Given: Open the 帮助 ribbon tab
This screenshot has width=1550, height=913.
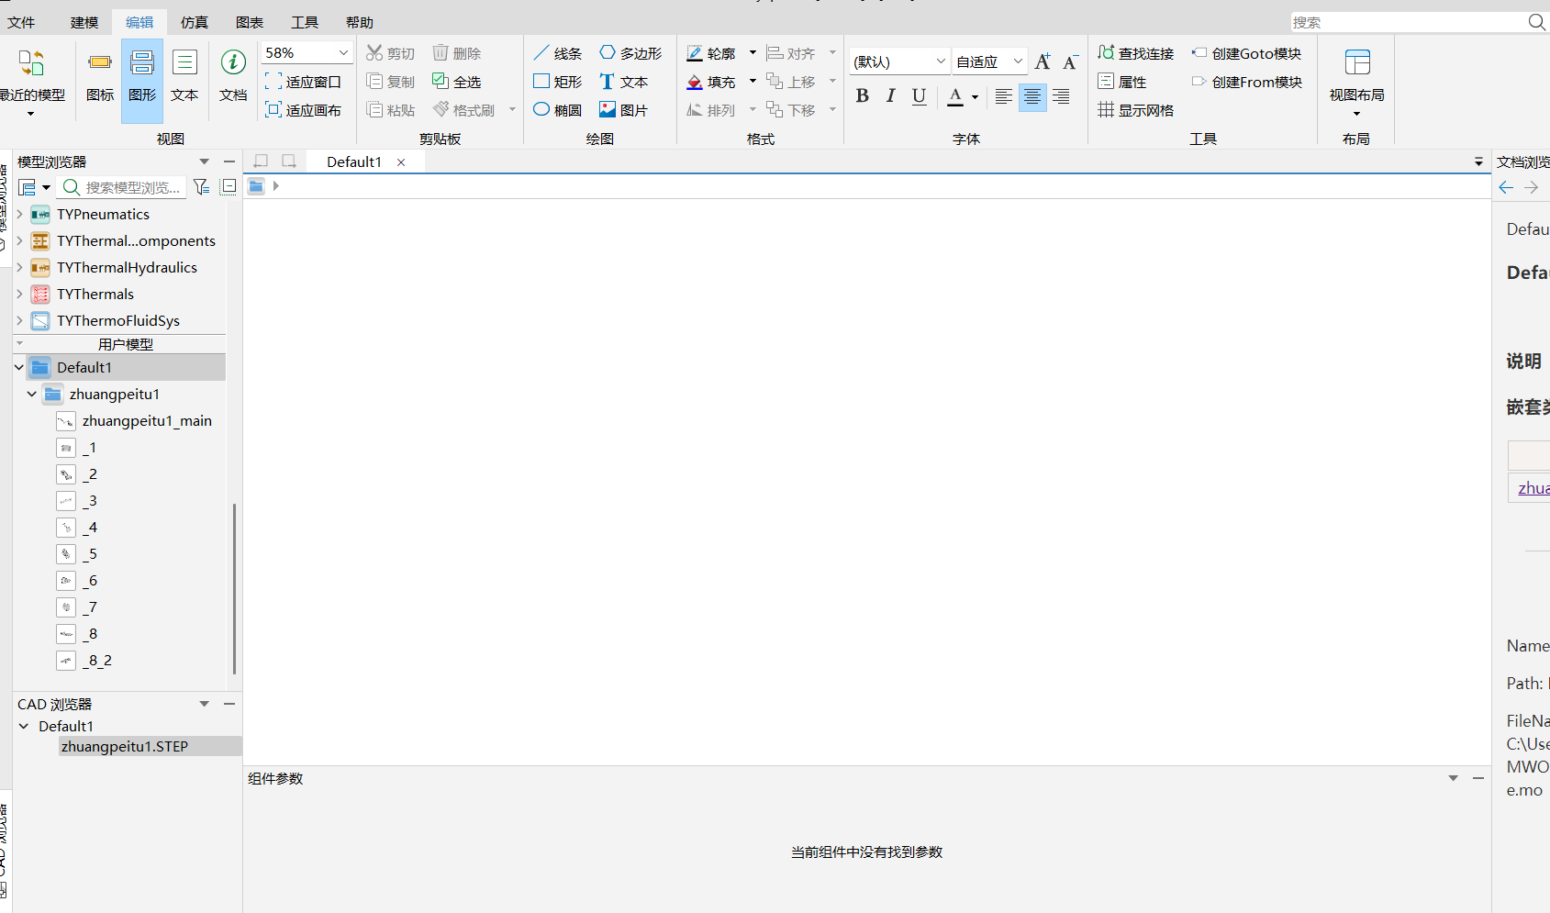Looking at the screenshot, I should pos(360,22).
